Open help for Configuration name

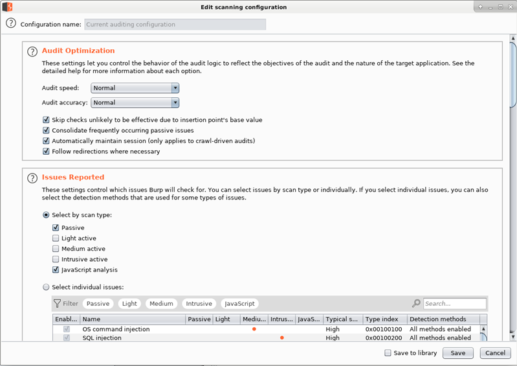(11, 23)
